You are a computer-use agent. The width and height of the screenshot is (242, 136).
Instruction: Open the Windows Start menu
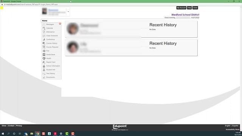point(3,134)
